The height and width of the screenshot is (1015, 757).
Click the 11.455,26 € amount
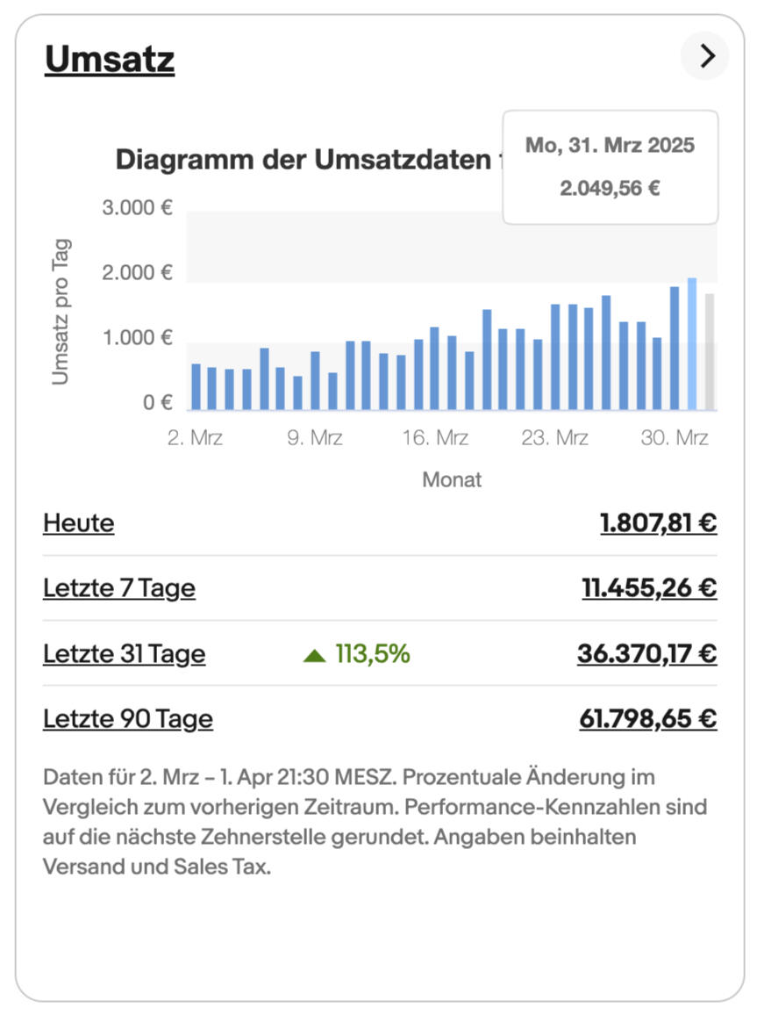(x=649, y=588)
